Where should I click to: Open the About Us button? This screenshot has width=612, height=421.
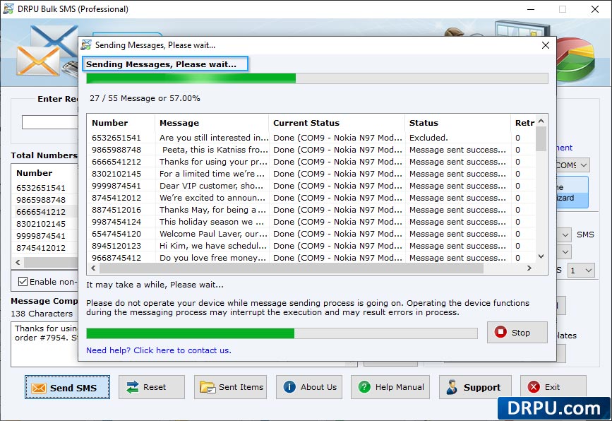click(309, 387)
